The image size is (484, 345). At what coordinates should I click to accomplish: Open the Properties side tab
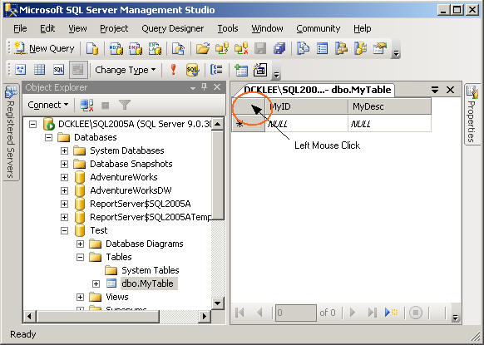tap(472, 115)
